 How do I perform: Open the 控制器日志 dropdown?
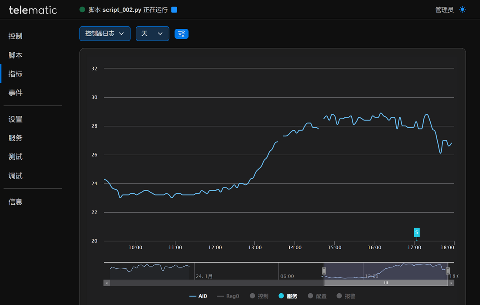105,34
